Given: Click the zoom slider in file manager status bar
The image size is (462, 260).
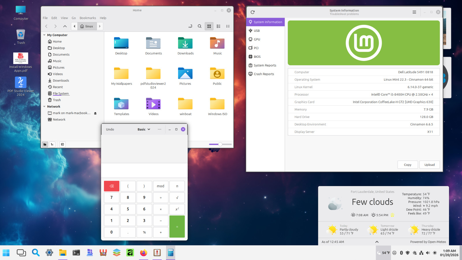Looking at the screenshot, I should [x=220, y=144].
